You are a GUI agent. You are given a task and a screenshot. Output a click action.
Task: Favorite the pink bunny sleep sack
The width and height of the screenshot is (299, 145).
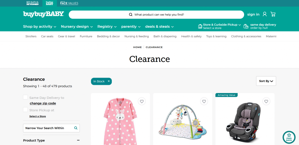click(x=142, y=101)
